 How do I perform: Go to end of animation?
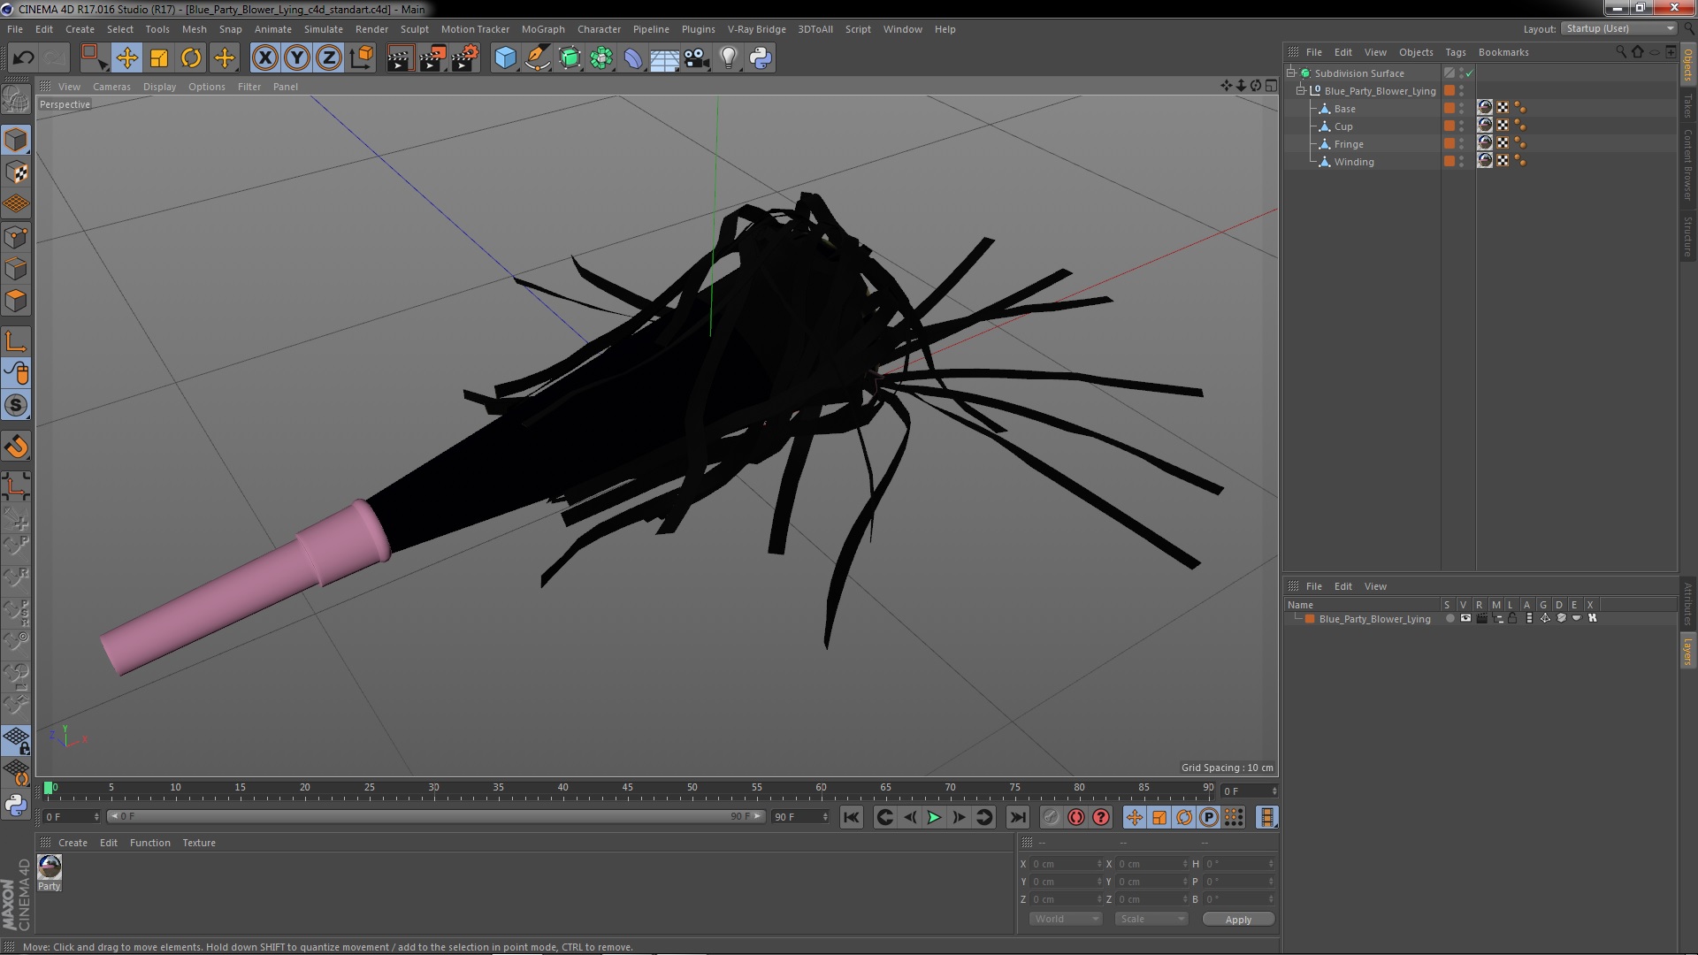click(x=1018, y=818)
